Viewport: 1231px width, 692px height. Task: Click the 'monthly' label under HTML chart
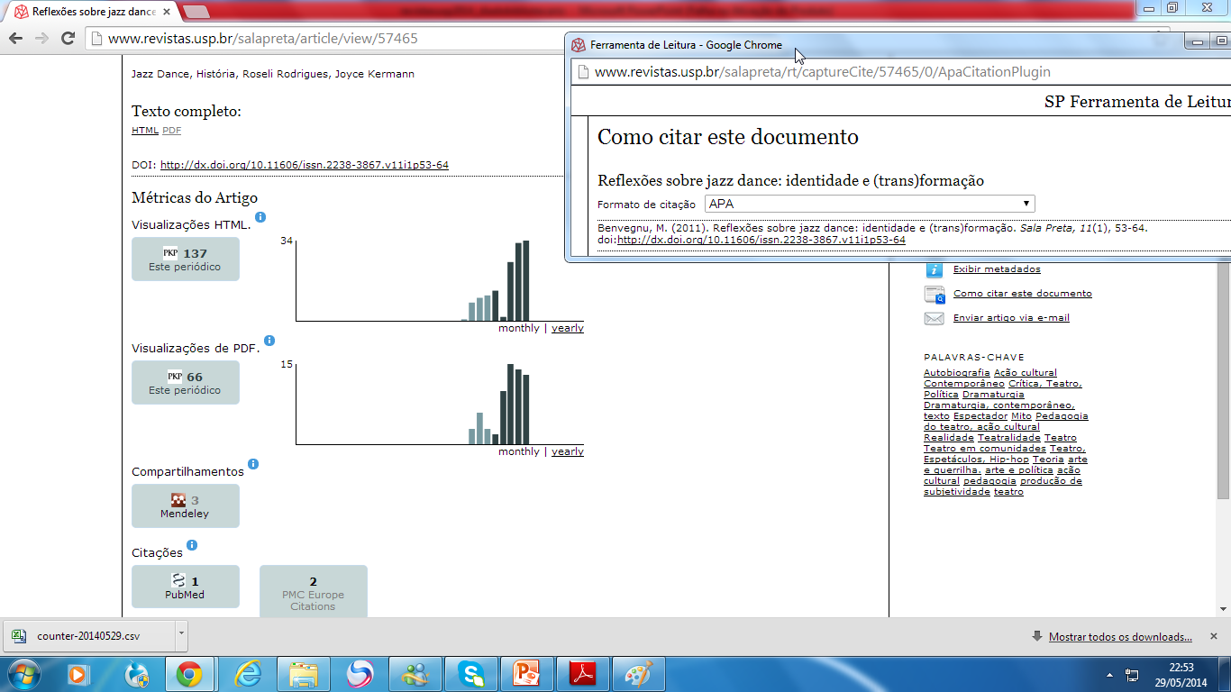tap(519, 328)
